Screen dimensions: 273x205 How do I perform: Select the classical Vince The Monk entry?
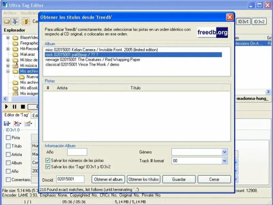[82, 65]
